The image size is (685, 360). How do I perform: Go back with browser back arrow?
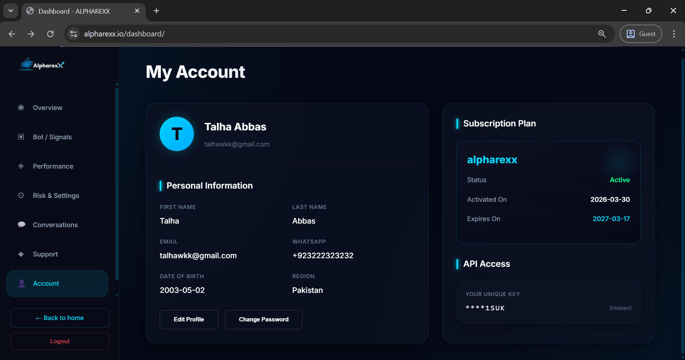click(x=12, y=34)
